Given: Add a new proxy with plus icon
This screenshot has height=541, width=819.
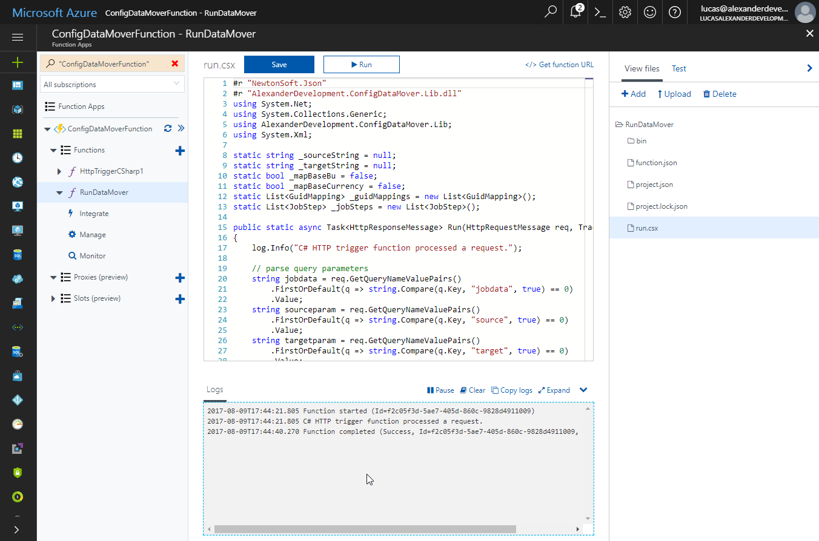Looking at the screenshot, I should point(179,278).
